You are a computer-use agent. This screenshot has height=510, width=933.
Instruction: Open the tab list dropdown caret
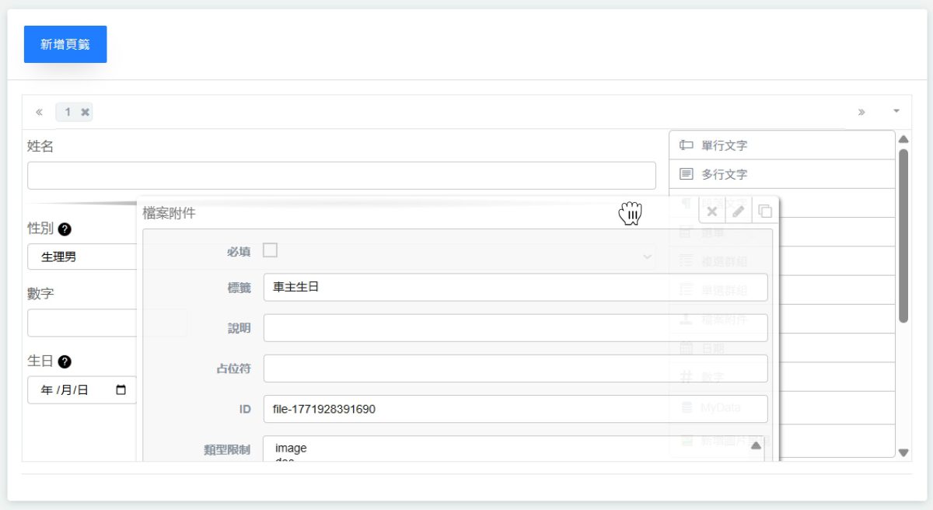pyautogui.click(x=896, y=112)
